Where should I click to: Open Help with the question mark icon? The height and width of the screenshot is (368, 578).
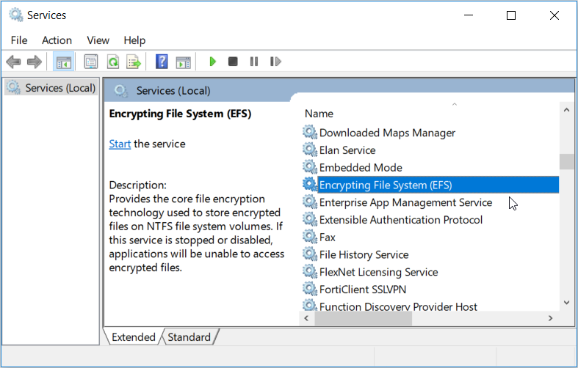162,62
